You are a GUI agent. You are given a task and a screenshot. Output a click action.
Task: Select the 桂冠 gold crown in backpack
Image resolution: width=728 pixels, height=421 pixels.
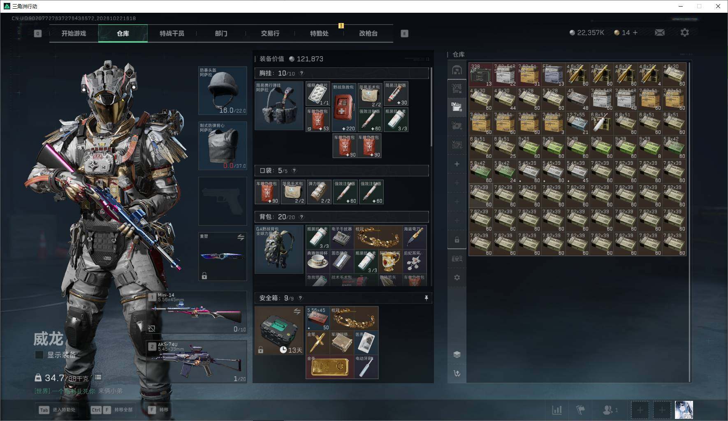[378, 237]
